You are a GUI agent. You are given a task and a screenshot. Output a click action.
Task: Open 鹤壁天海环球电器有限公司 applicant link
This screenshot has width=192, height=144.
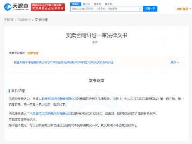pyautogui.click(x=59, y=99)
